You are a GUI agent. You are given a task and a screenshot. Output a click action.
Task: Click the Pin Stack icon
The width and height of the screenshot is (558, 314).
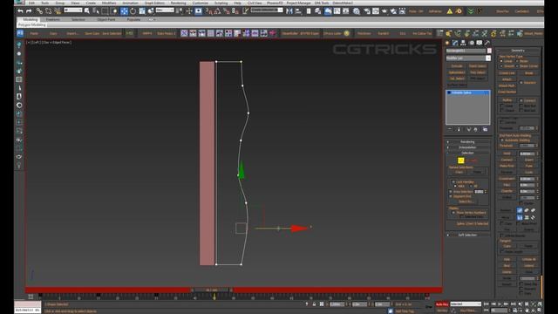coord(450,129)
